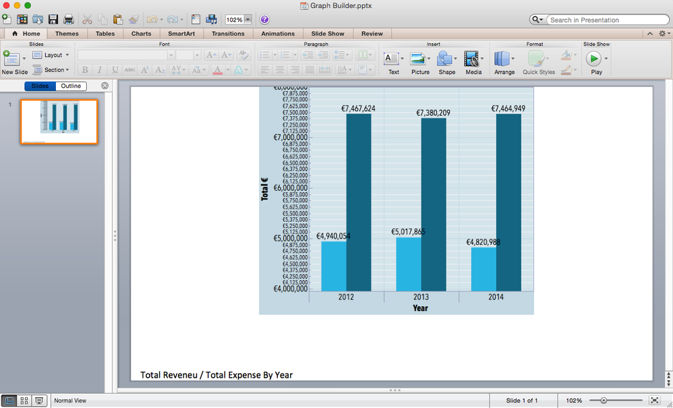Image resolution: width=673 pixels, height=408 pixels.
Task: Undo the last action
Action: (152, 20)
